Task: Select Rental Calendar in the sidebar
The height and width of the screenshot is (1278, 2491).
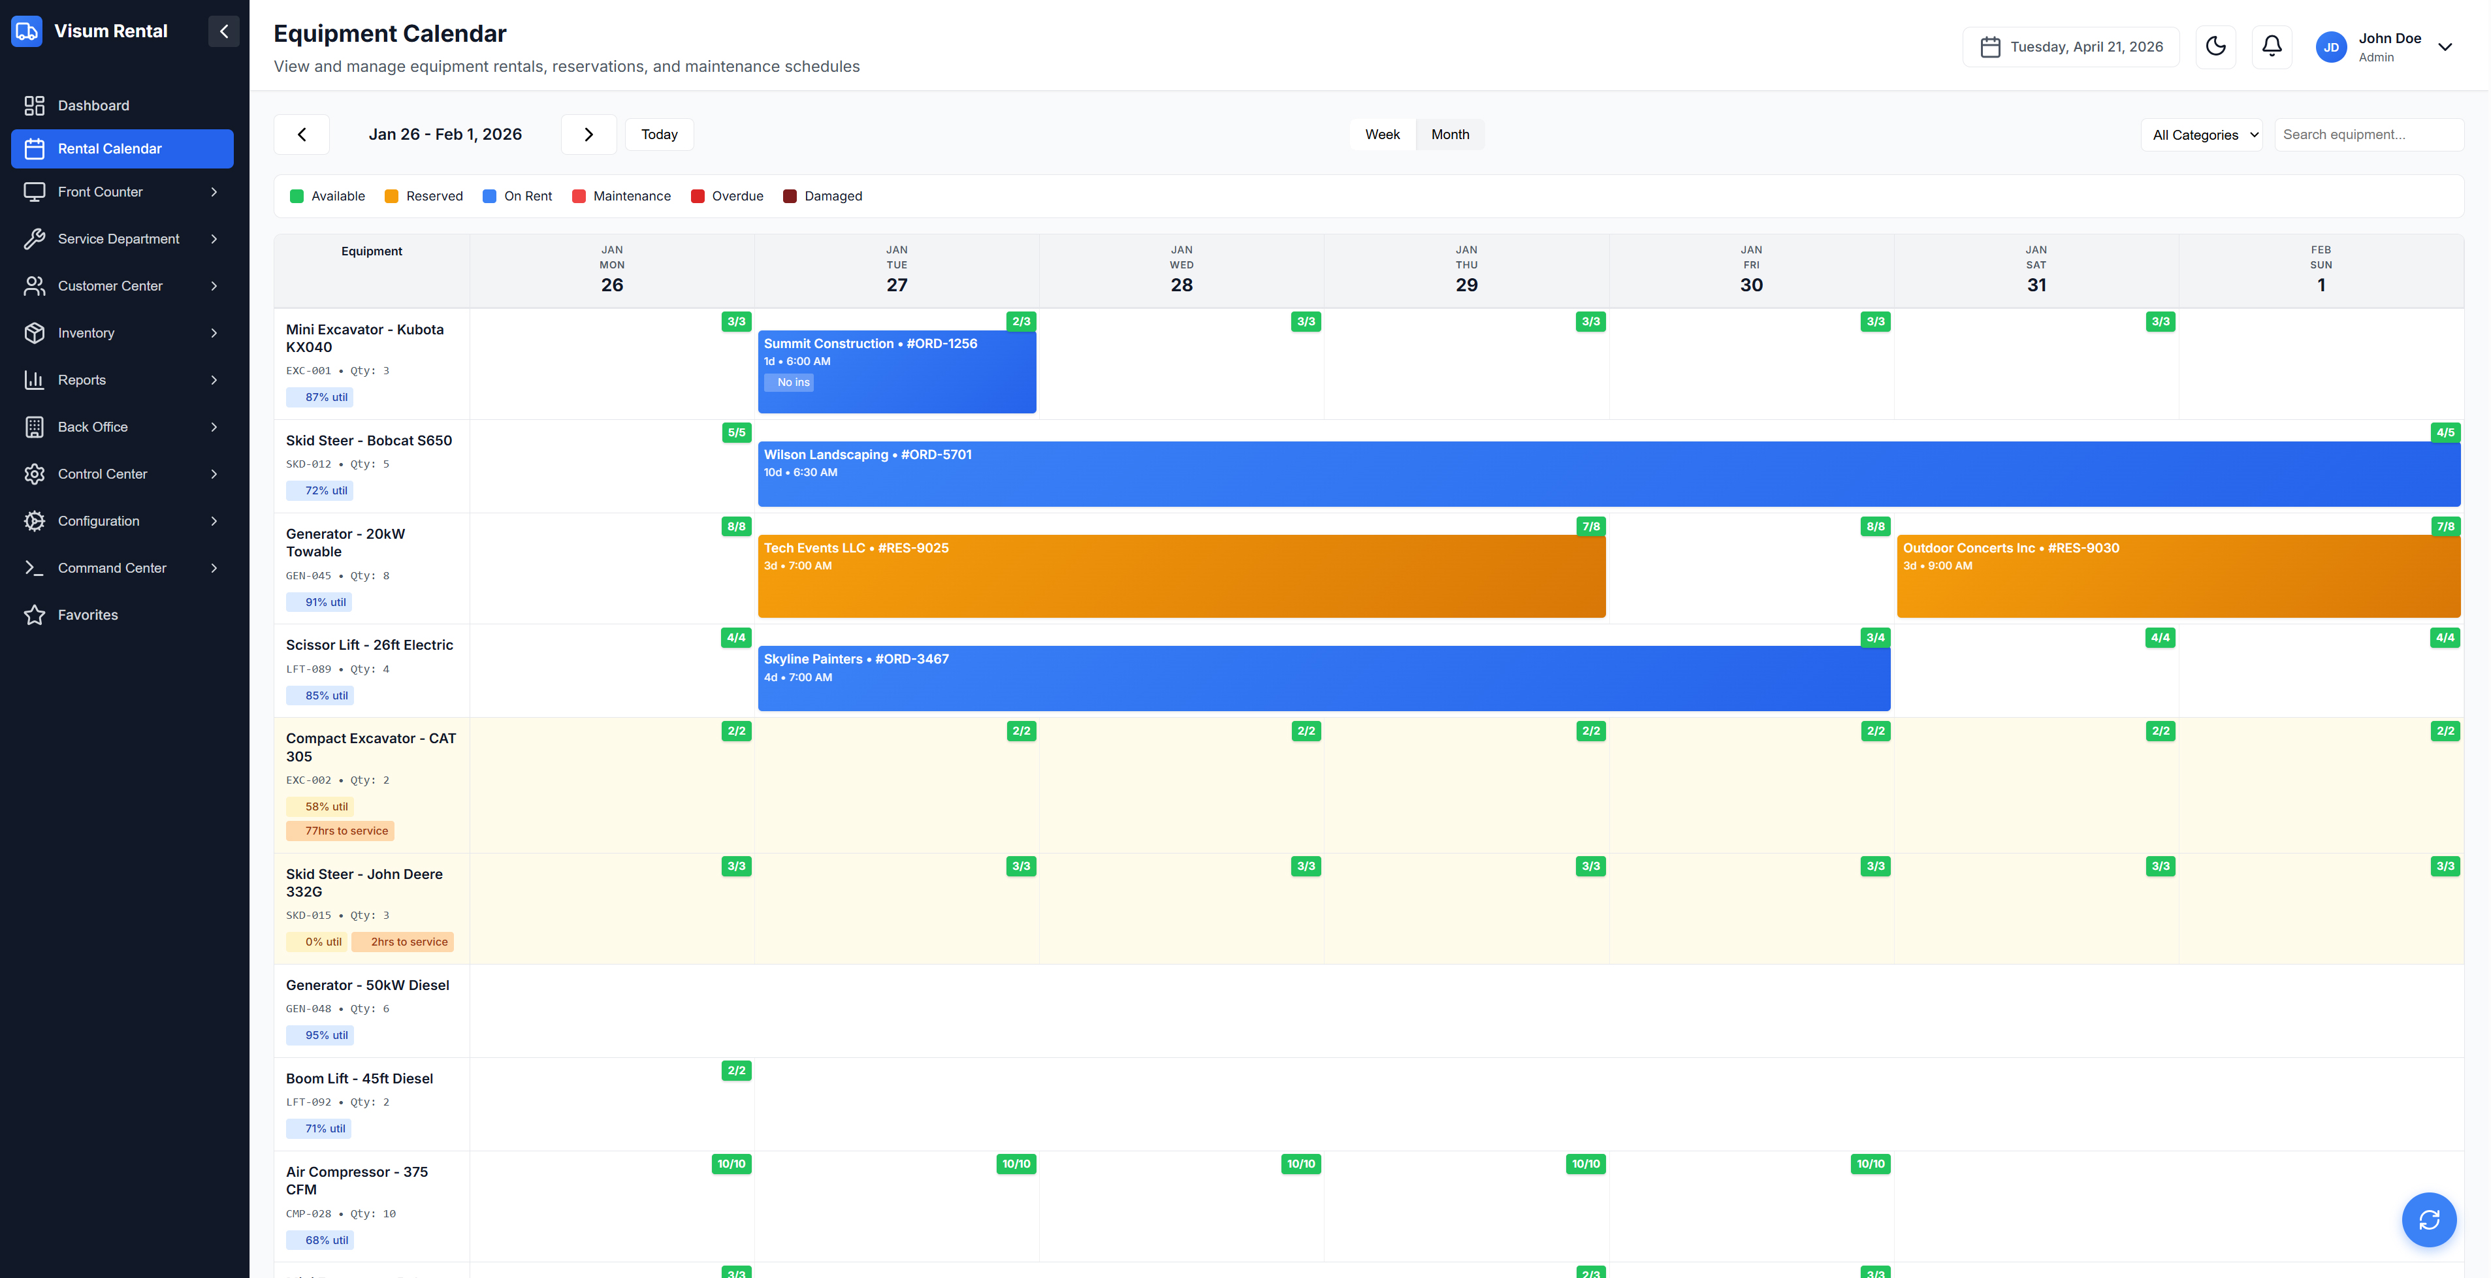Action: point(122,149)
